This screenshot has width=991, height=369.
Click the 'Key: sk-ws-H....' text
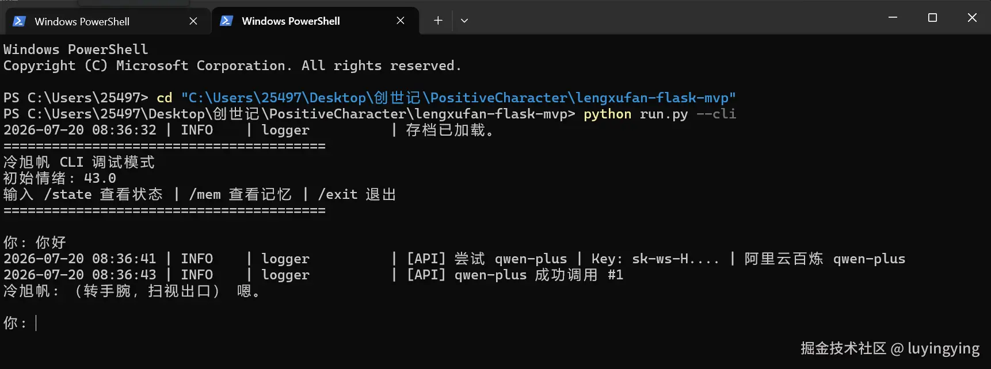point(655,259)
